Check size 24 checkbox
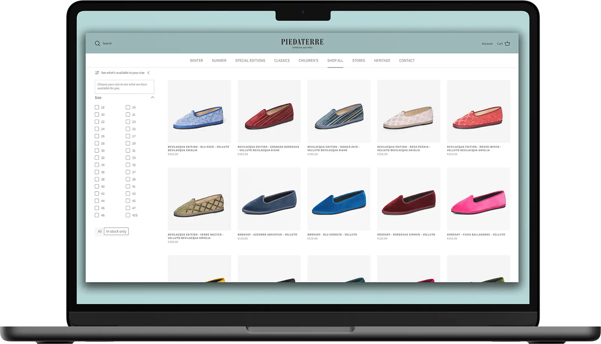This screenshot has width=601, height=344. click(x=97, y=129)
